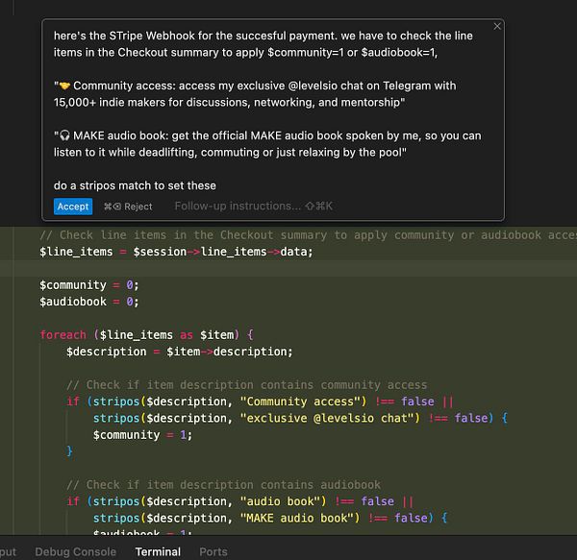Click the foreach loop statement line
Viewport: 577px width, 560px height.
146,335
